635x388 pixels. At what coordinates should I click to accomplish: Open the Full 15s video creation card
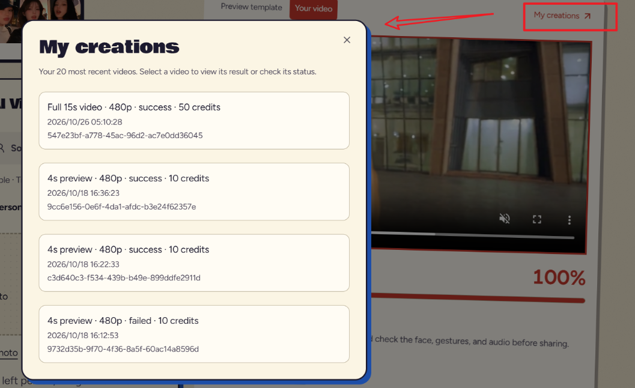pos(194,120)
